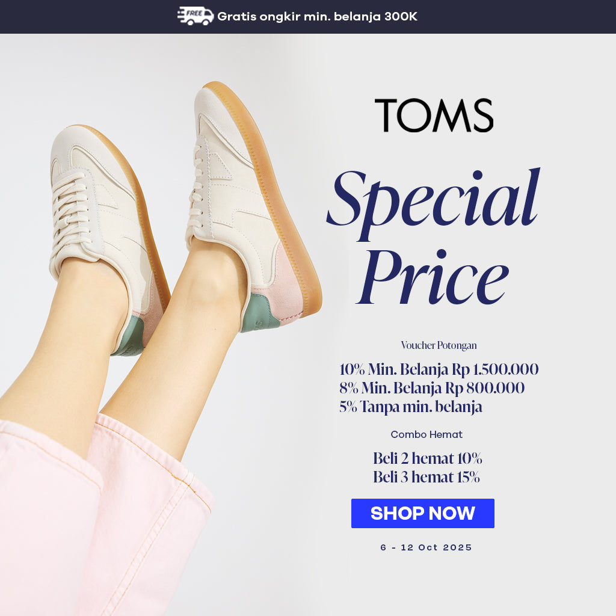This screenshot has width=616, height=616.
Task: Click the Voucher Potongan heading
Action: click(x=439, y=345)
